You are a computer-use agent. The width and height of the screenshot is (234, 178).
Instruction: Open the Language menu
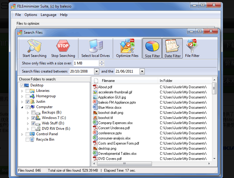[48, 15]
